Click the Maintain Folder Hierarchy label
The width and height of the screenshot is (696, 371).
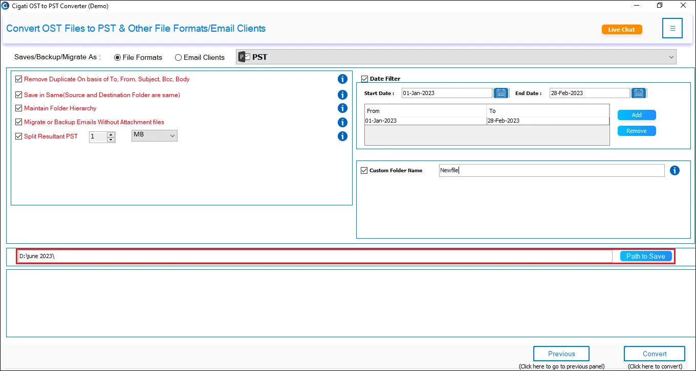click(x=60, y=108)
